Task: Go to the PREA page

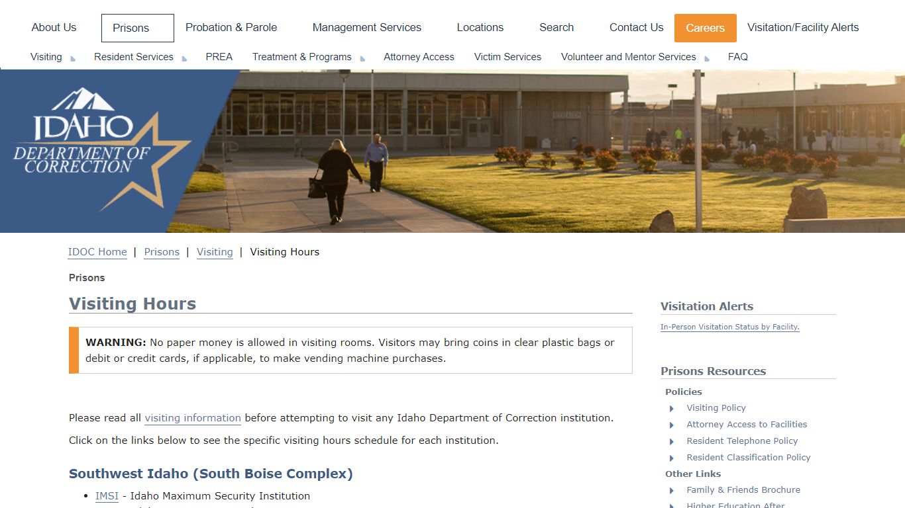Action: pos(219,57)
